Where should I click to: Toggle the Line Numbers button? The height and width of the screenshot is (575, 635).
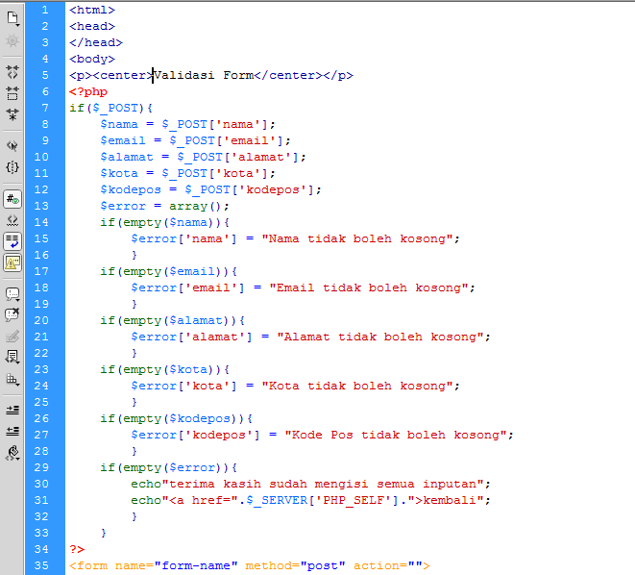(12, 199)
